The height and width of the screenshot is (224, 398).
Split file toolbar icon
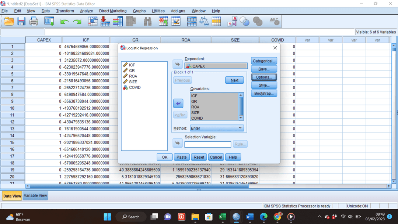pyautogui.click(x=192, y=22)
